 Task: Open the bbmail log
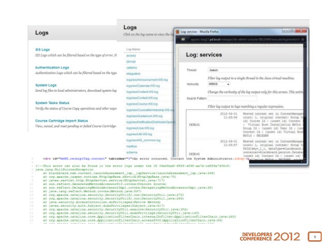131,62
